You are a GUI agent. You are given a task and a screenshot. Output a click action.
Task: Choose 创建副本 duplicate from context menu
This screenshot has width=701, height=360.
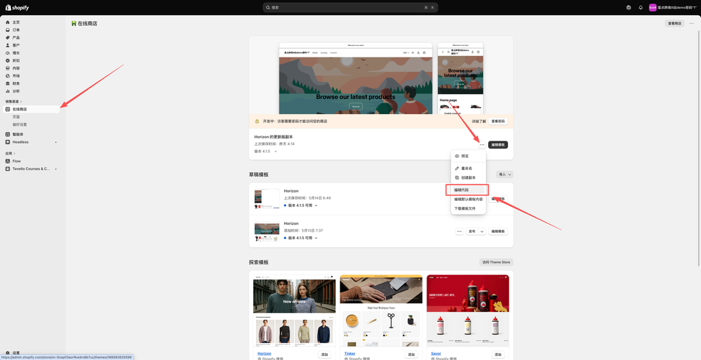[x=468, y=178]
